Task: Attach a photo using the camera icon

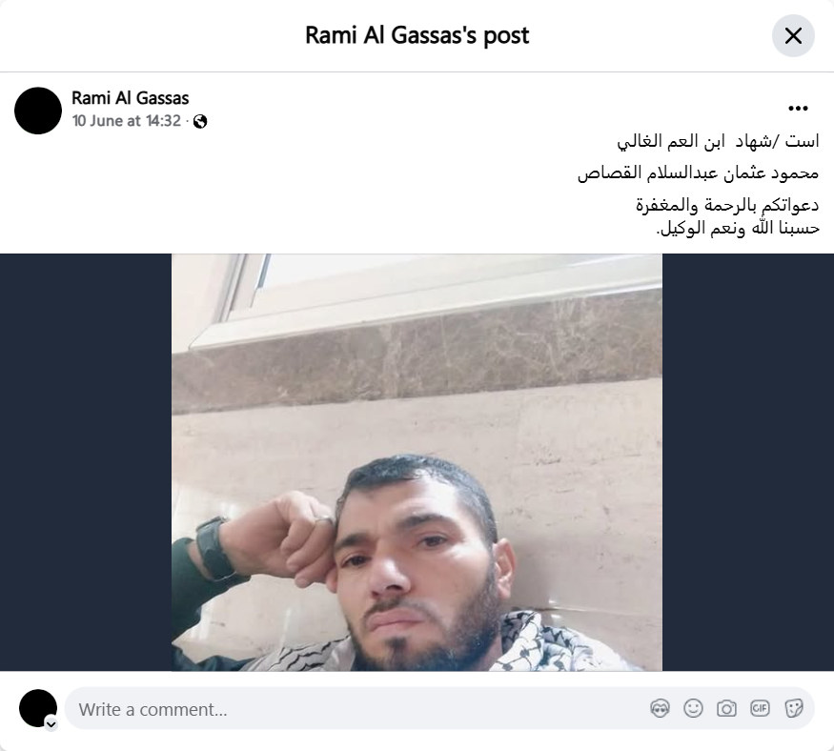Action: pyautogui.click(x=726, y=708)
